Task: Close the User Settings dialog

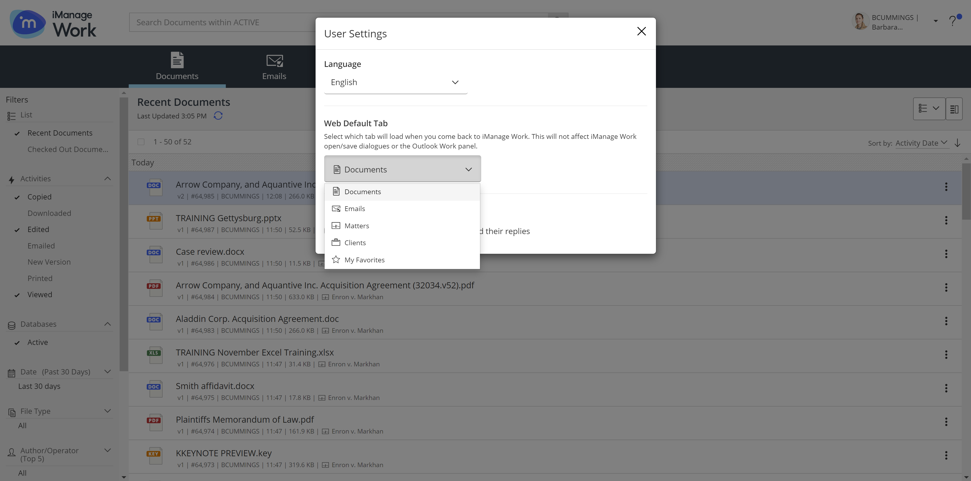Action: point(641,31)
